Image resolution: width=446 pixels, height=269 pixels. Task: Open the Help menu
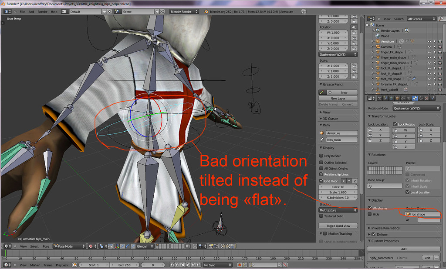[54, 12]
